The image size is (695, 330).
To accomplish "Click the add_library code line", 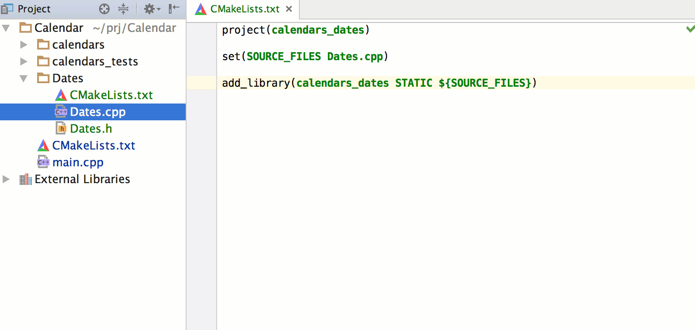I will click(379, 83).
